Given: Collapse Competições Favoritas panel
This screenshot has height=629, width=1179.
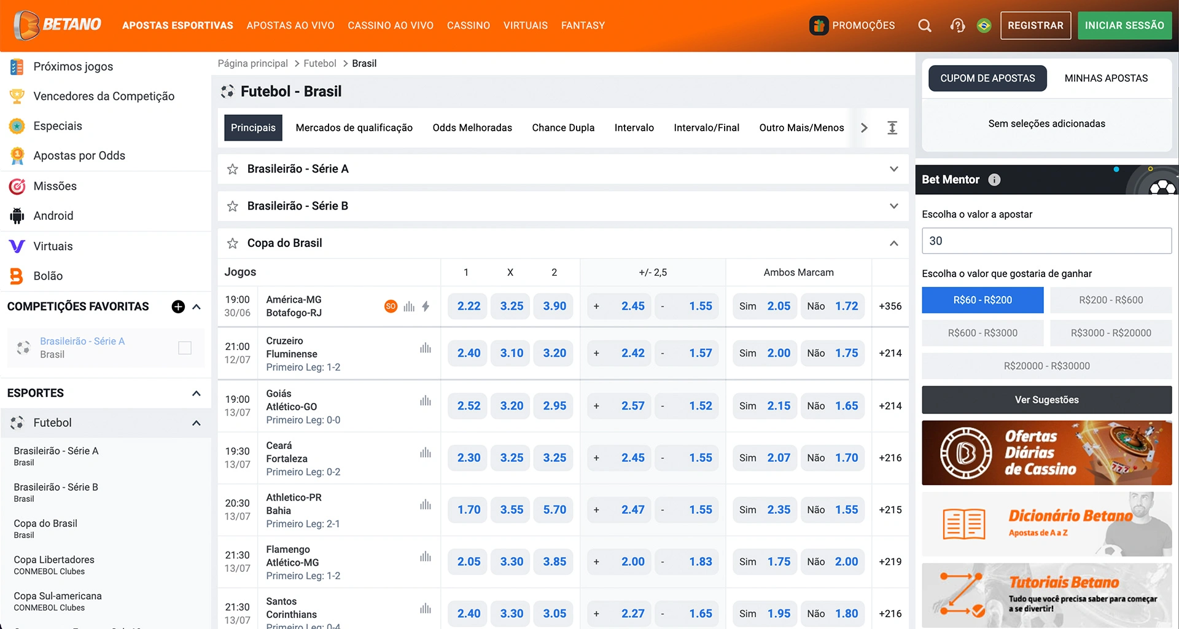Looking at the screenshot, I should [x=196, y=307].
